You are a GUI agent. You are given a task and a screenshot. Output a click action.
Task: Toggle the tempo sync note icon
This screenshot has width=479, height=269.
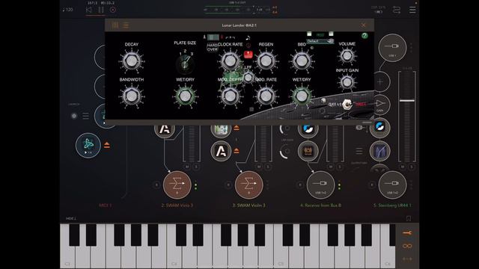(x=248, y=37)
